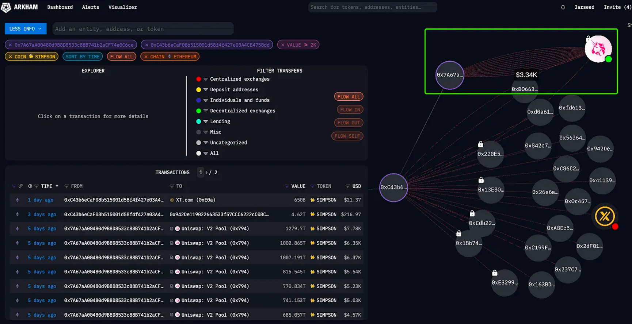Screen dimensions: 632x324
Task: Click the 0xfd613 graph node
Action: [x=572, y=108]
